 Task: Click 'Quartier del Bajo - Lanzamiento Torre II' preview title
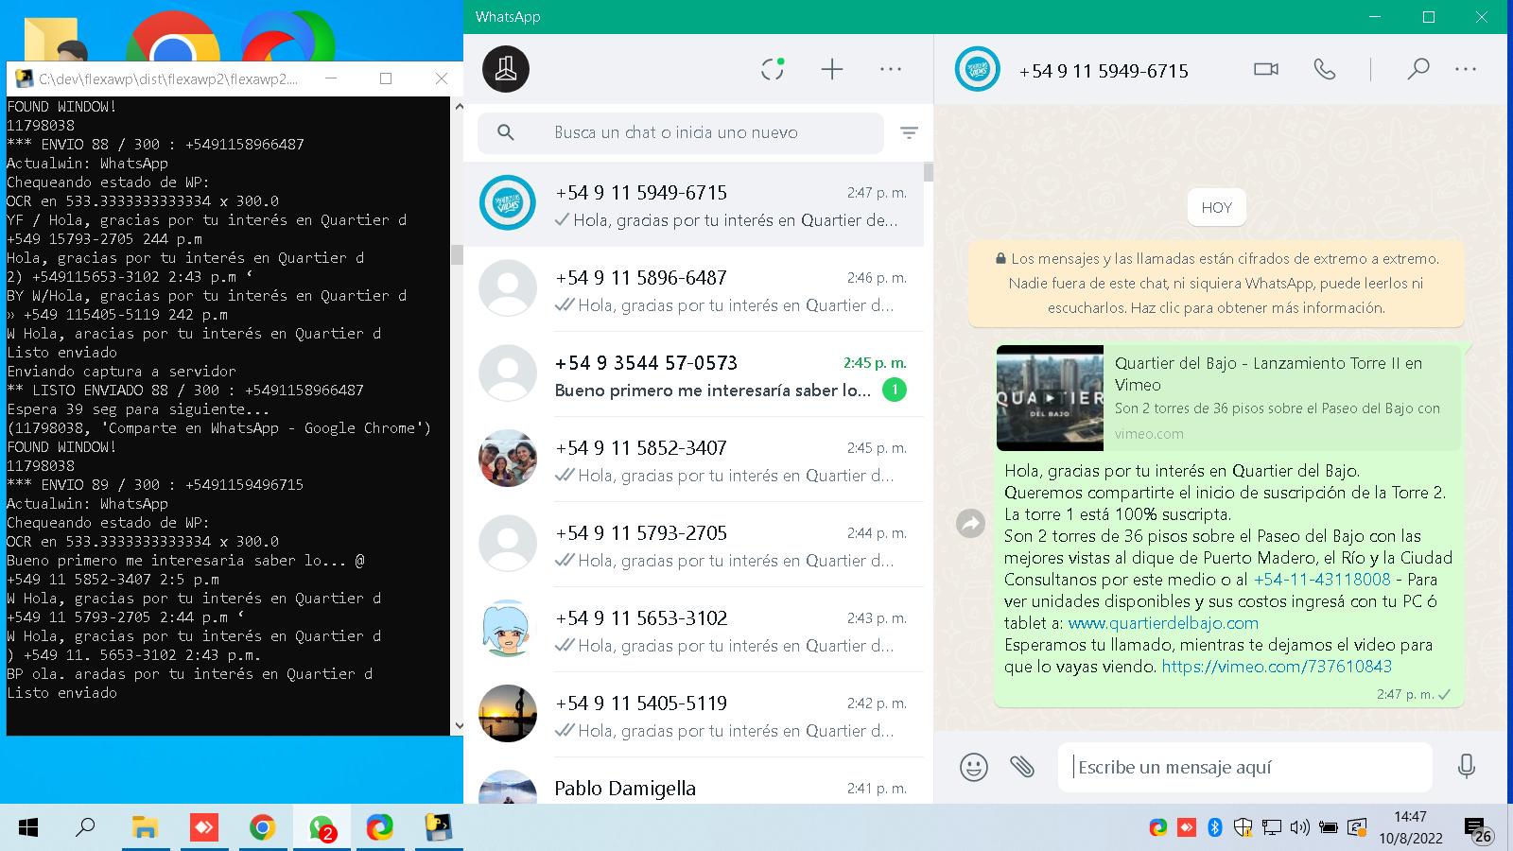(1268, 373)
